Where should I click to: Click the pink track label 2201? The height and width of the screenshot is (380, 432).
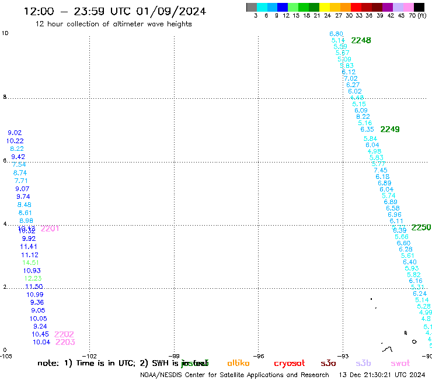(x=50, y=229)
